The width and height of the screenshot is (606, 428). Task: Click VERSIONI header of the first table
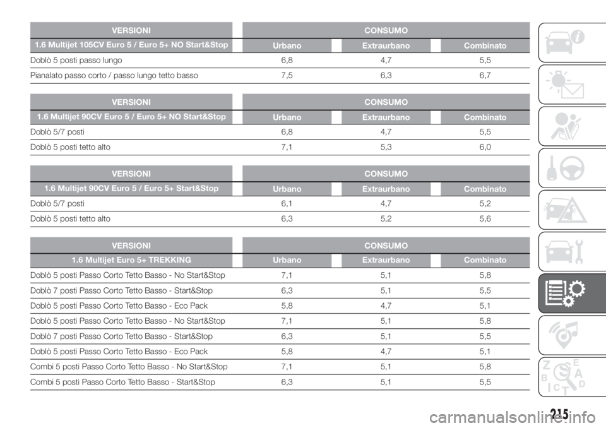click(131, 30)
